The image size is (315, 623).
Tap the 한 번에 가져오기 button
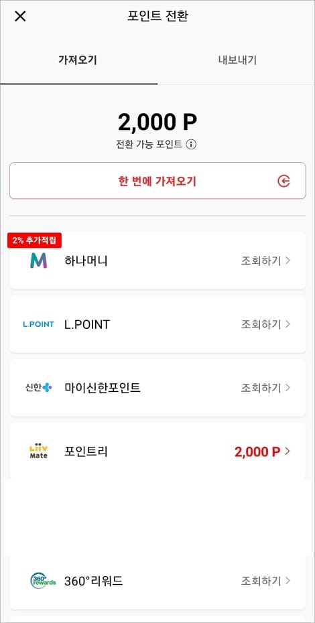tap(157, 181)
